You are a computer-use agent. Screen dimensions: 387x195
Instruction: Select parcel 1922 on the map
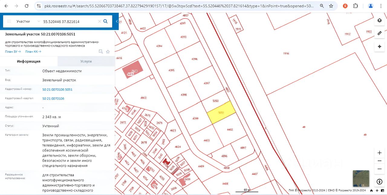pyautogui.click(x=369, y=31)
